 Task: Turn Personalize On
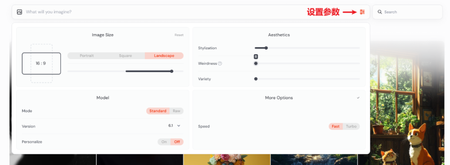(x=164, y=142)
